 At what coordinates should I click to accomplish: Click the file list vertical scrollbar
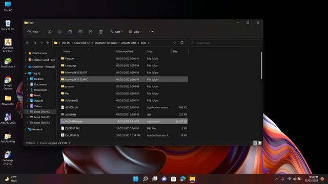pos(261,65)
